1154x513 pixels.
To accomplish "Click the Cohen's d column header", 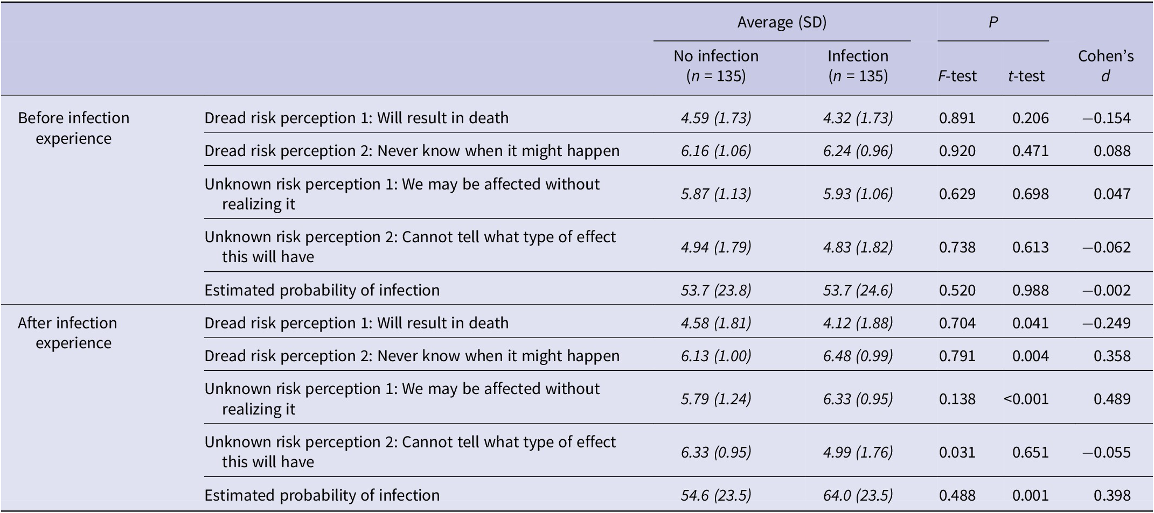I will [1106, 66].
